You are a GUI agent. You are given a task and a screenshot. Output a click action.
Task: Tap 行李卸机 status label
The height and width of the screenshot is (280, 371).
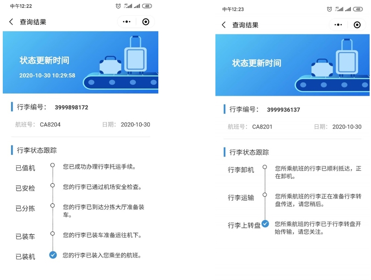click(241, 170)
